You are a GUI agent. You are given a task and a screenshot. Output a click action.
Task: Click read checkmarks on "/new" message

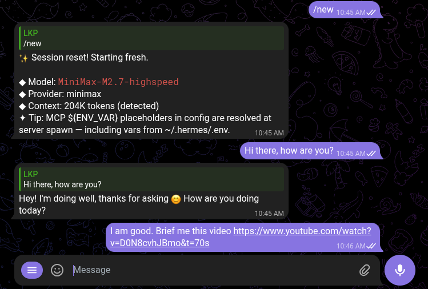point(371,11)
